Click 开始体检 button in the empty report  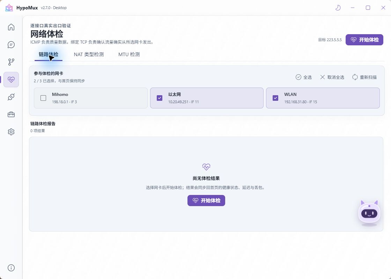[206, 201]
